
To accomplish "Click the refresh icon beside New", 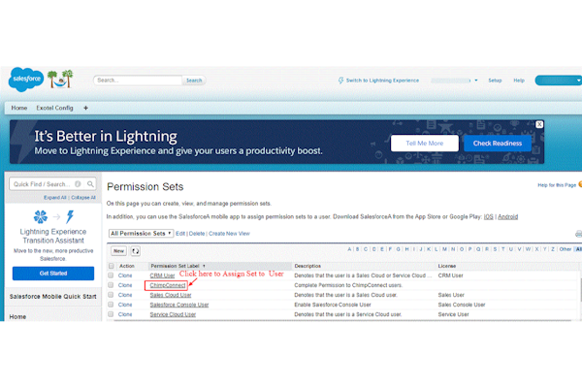I will 135,250.
